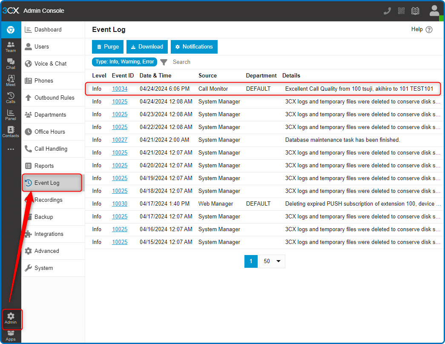Click the Details column header
445x344 pixels.
pyautogui.click(x=291, y=75)
